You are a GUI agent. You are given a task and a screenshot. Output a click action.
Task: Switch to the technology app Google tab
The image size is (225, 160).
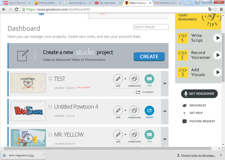coord(78,3)
